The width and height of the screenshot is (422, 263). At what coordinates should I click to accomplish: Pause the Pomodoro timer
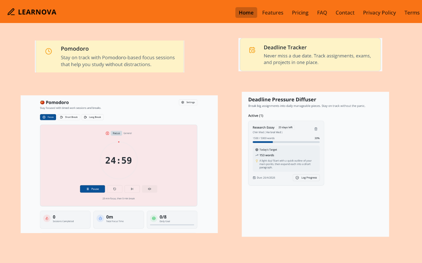click(x=92, y=189)
